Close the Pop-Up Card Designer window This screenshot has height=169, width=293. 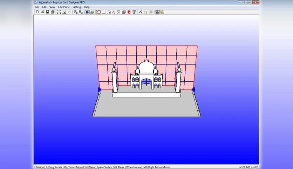[x=255, y=2]
